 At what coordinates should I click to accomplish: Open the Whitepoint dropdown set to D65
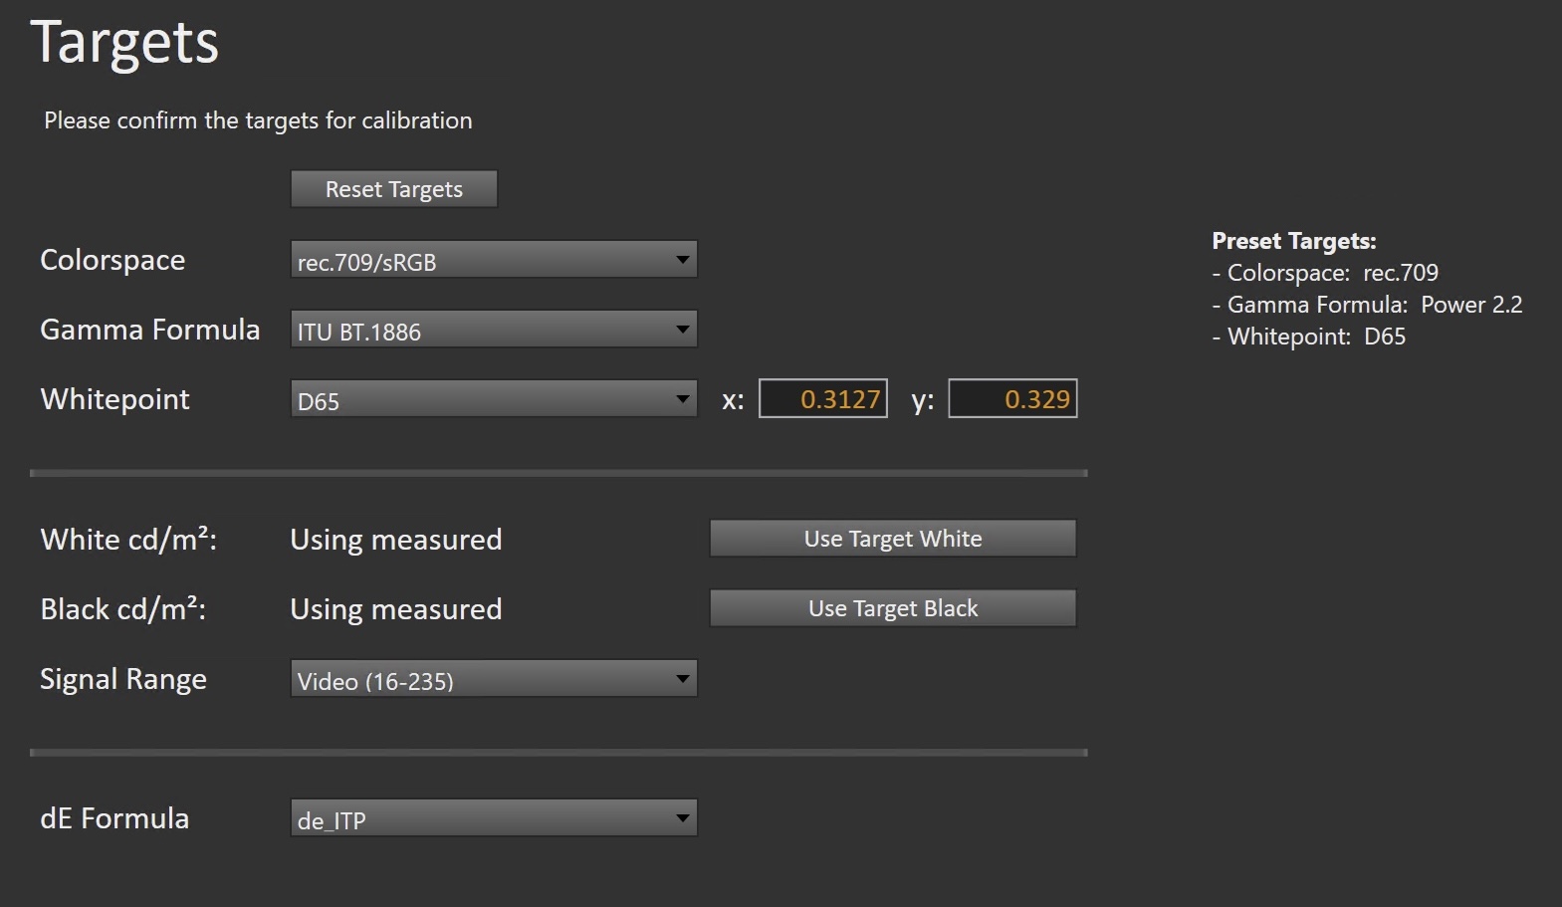click(x=493, y=400)
